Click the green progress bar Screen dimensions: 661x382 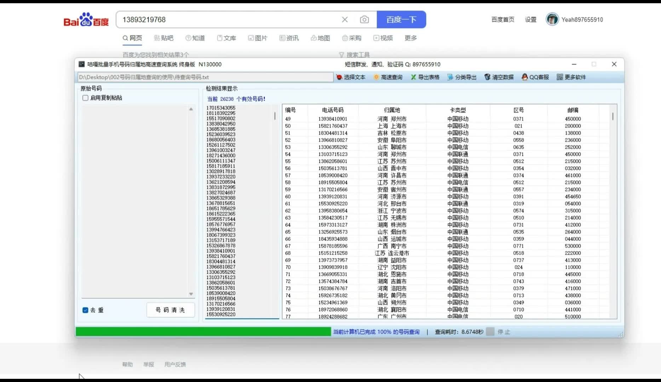[x=203, y=332]
